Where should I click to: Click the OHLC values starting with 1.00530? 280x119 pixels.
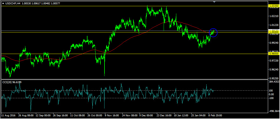(x=41, y=4)
